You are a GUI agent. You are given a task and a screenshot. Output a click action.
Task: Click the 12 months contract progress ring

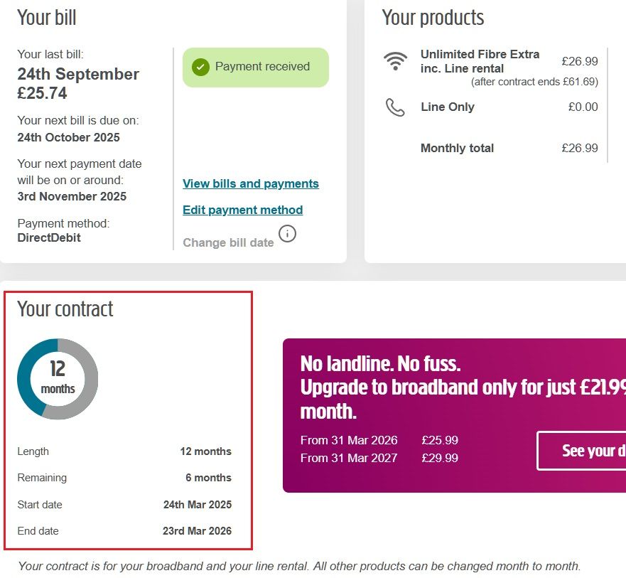tap(58, 379)
